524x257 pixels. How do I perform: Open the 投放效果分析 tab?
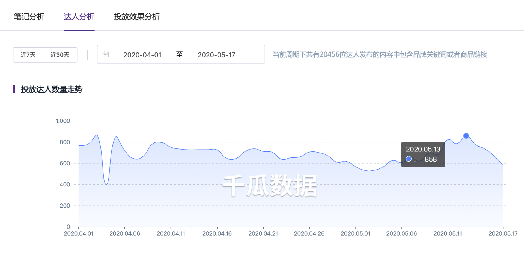pyautogui.click(x=137, y=17)
